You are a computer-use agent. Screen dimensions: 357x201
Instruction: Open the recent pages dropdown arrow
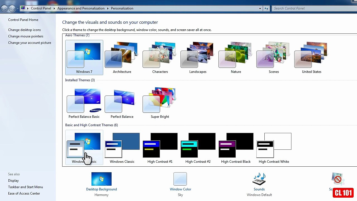18,9
